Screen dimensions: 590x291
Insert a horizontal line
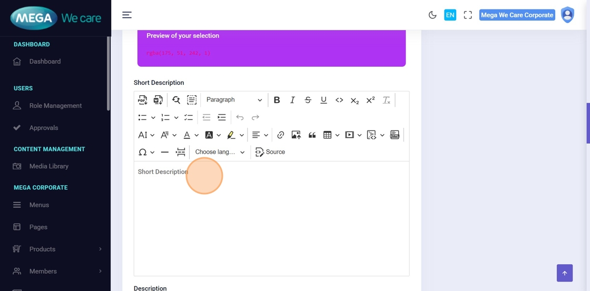click(165, 152)
